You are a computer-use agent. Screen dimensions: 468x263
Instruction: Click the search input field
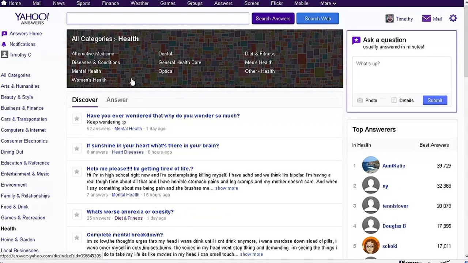coord(158,19)
